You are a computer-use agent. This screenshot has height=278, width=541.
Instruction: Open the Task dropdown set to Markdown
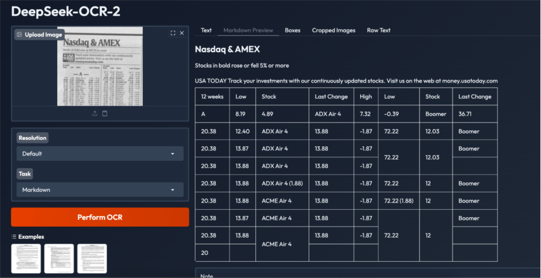pyautogui.click(x=100, y=190)
